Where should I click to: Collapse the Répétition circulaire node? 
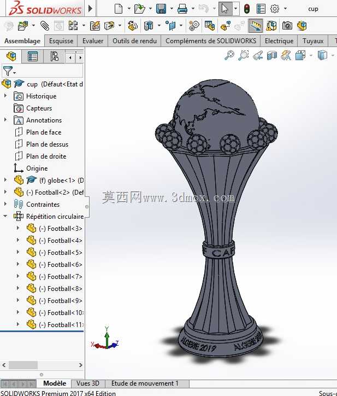pos(5,216)
